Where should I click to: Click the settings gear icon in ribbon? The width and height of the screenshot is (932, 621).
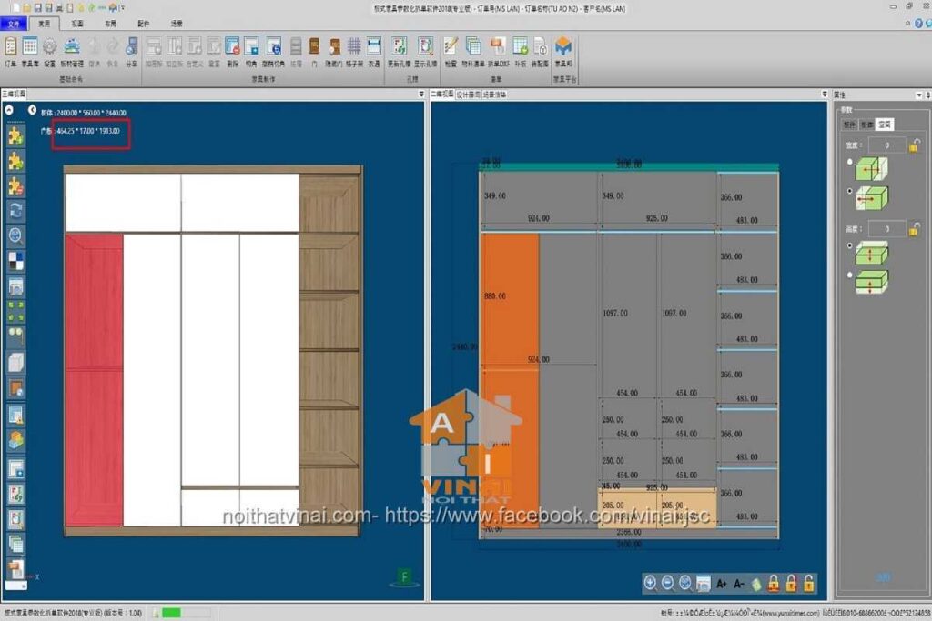(49, 47)
